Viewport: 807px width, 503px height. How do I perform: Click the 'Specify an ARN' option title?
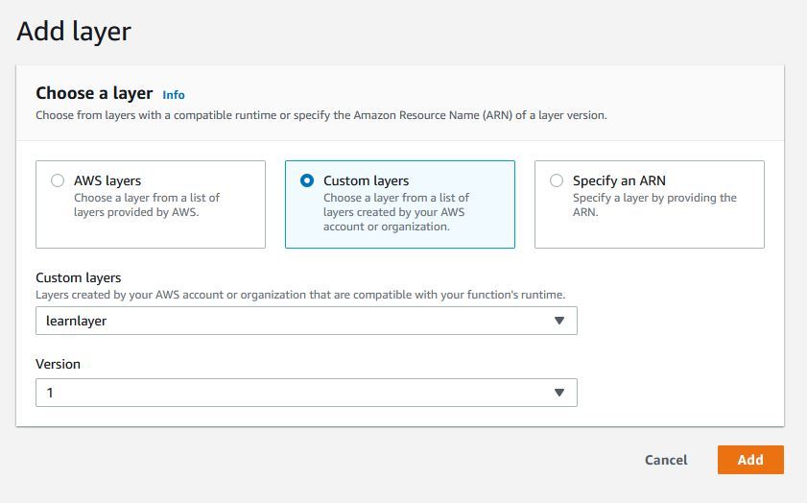click(x=619, y=180)
